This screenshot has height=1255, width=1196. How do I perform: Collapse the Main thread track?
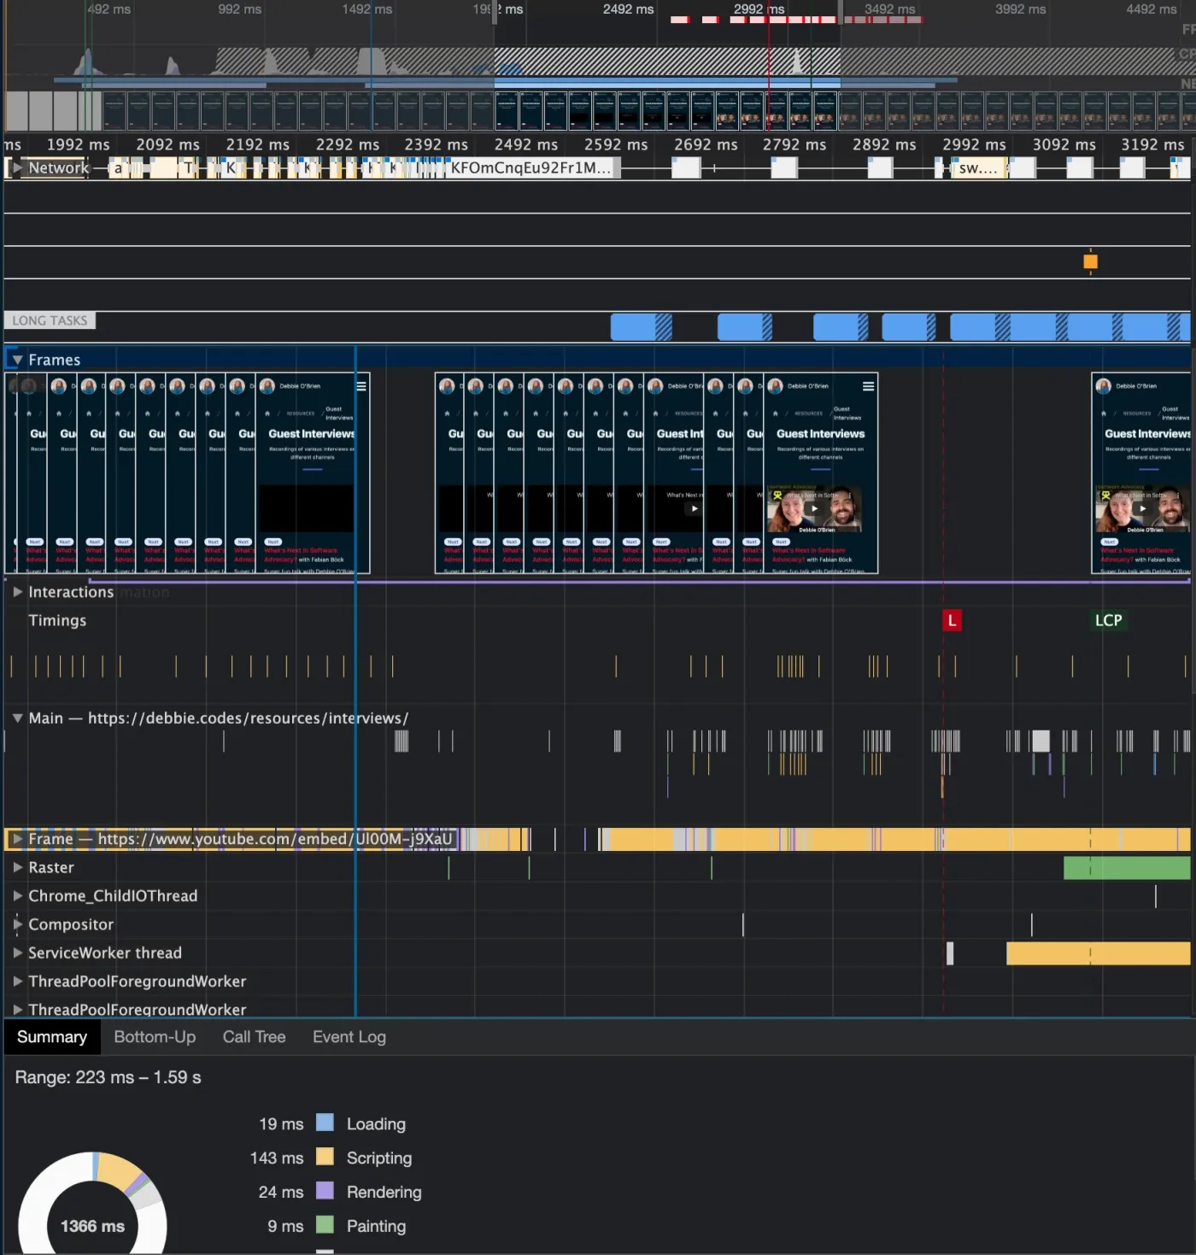(17, 718)
